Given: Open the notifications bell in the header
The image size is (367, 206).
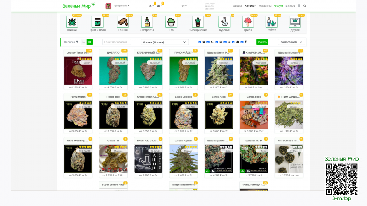Looking at the screenshot, I should 150,6.
